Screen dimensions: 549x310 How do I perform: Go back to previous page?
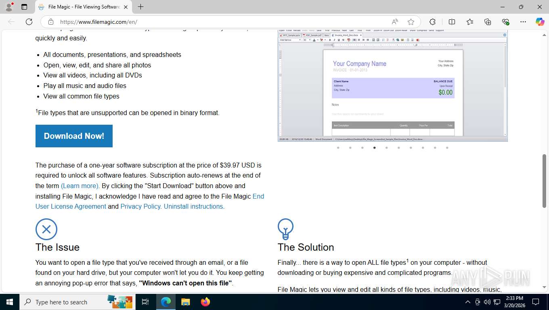coord(11,22)
